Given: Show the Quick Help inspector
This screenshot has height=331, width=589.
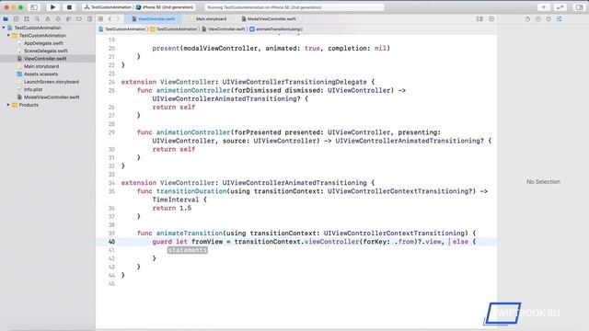Looking at the screenshot, I should coord(549,18).
